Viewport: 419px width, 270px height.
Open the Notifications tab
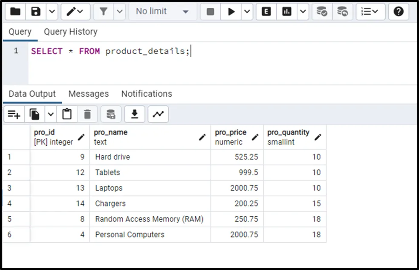(147, 94)
